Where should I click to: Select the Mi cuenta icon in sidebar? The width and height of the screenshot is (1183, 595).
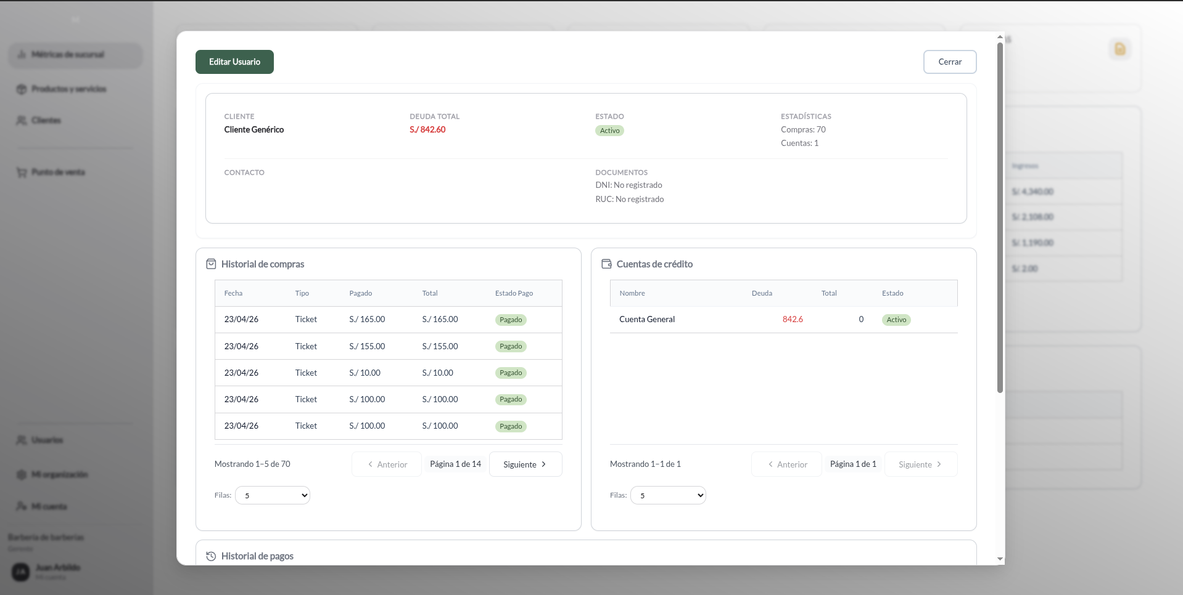point(22,506)
